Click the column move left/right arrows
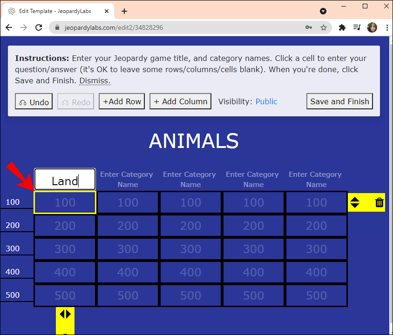 click(65, 314)
